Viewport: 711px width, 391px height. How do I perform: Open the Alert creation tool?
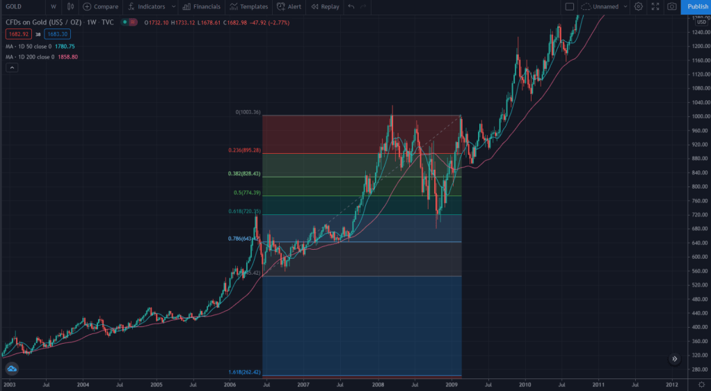289,6
